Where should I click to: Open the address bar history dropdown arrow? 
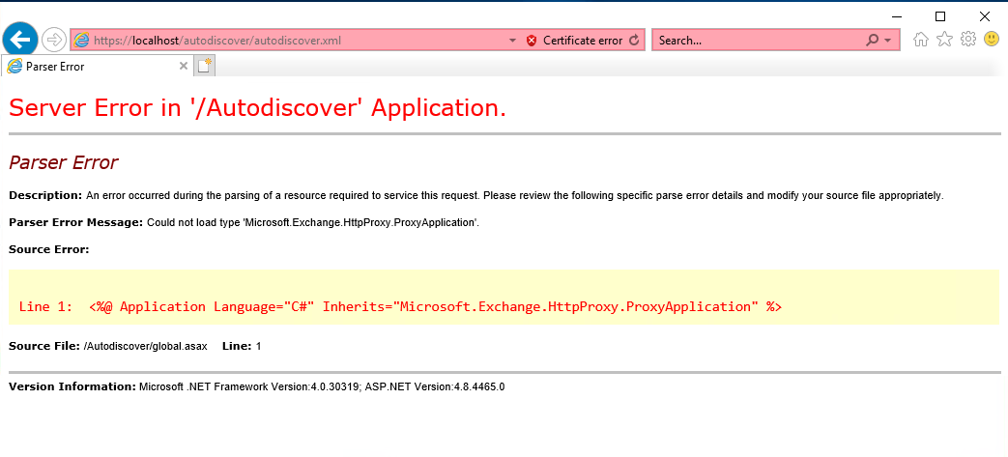coord(512,41)
